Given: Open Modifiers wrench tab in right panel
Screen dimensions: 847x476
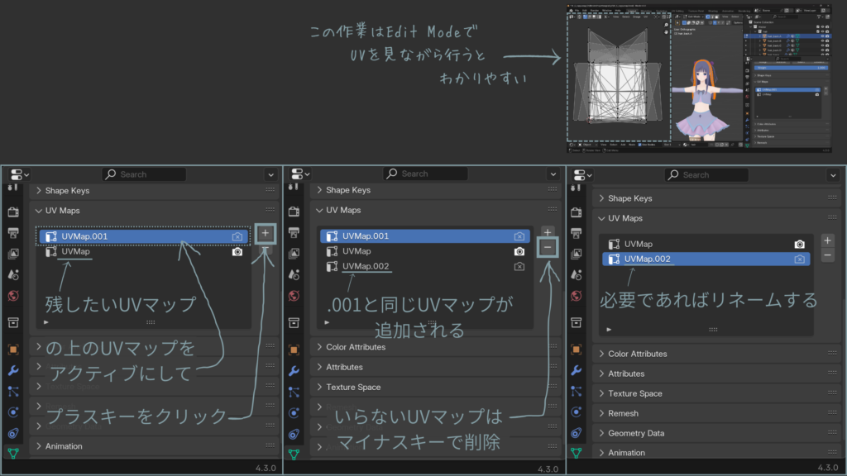Looking at the screenshot, I should point(576,371).
